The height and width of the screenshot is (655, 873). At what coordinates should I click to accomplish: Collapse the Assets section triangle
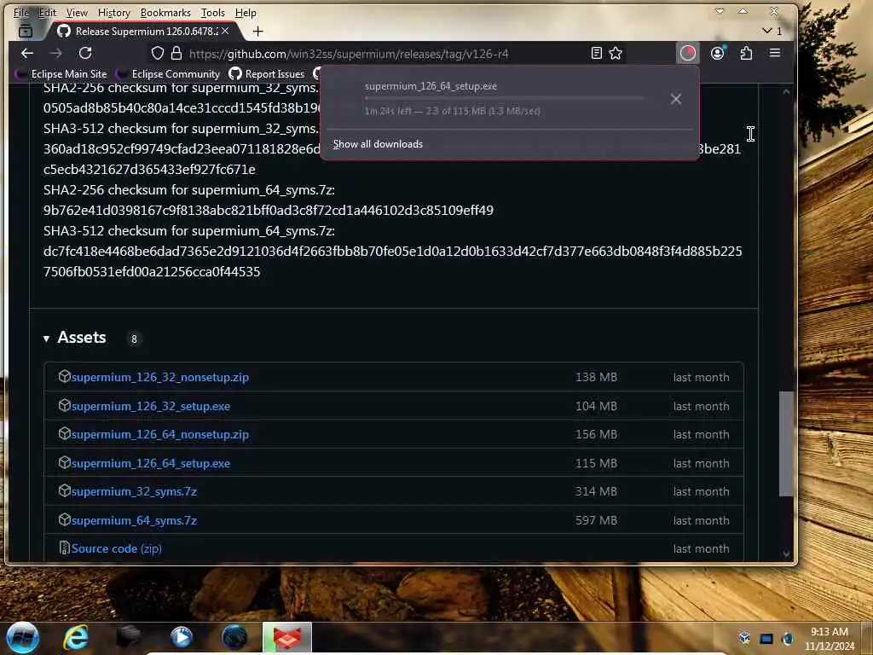(x=46, y=338)
